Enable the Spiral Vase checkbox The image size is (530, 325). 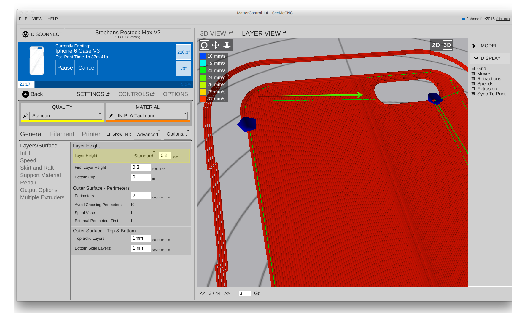point(133,213)
